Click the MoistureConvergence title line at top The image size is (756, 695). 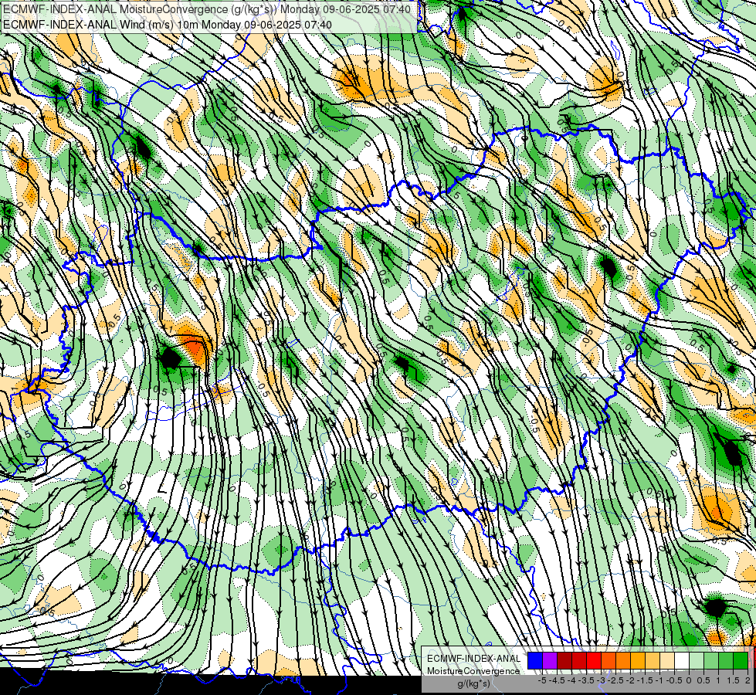pos(207,9)
